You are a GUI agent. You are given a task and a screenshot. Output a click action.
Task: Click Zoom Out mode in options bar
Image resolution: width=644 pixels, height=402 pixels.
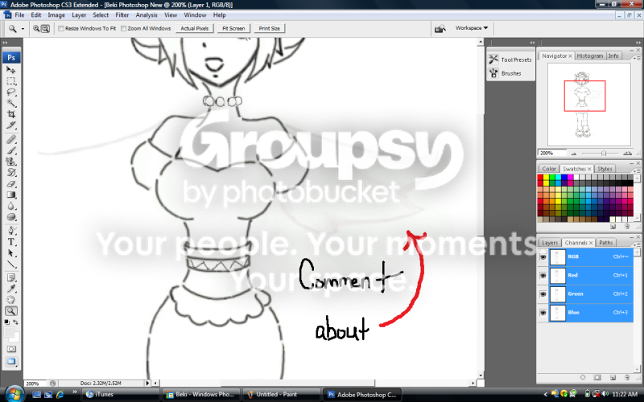45,28
